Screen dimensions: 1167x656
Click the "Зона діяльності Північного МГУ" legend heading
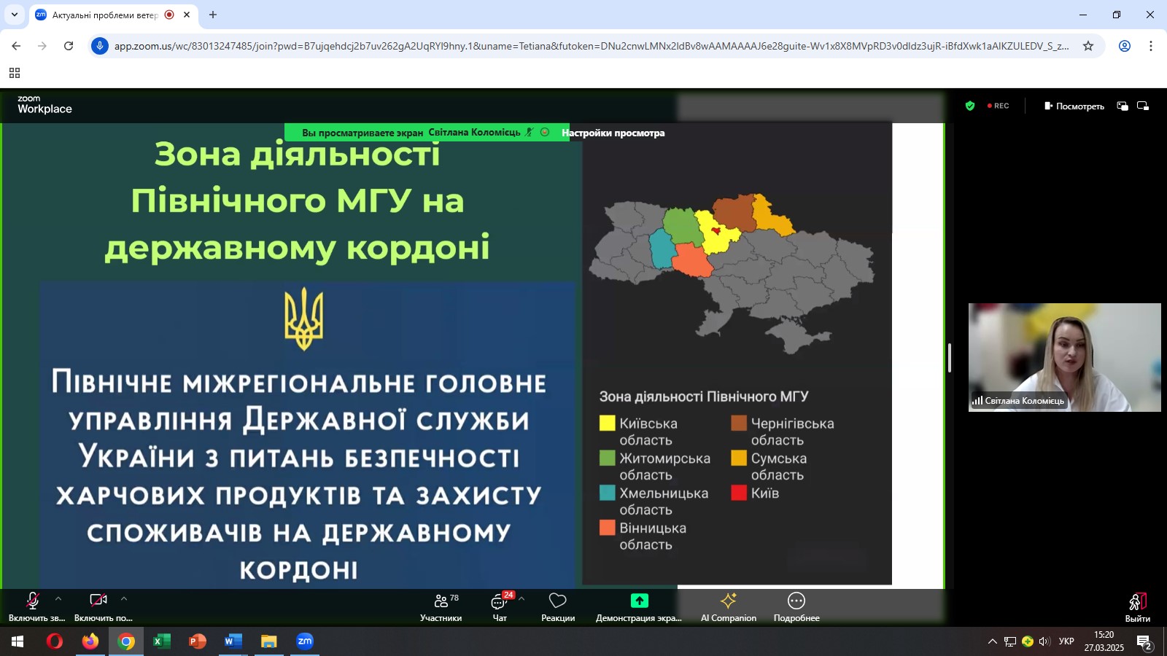704,397
